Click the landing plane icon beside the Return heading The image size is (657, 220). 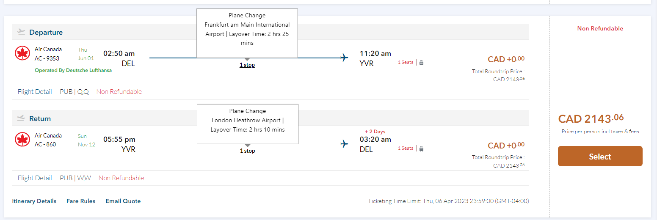tap(21, 118)
